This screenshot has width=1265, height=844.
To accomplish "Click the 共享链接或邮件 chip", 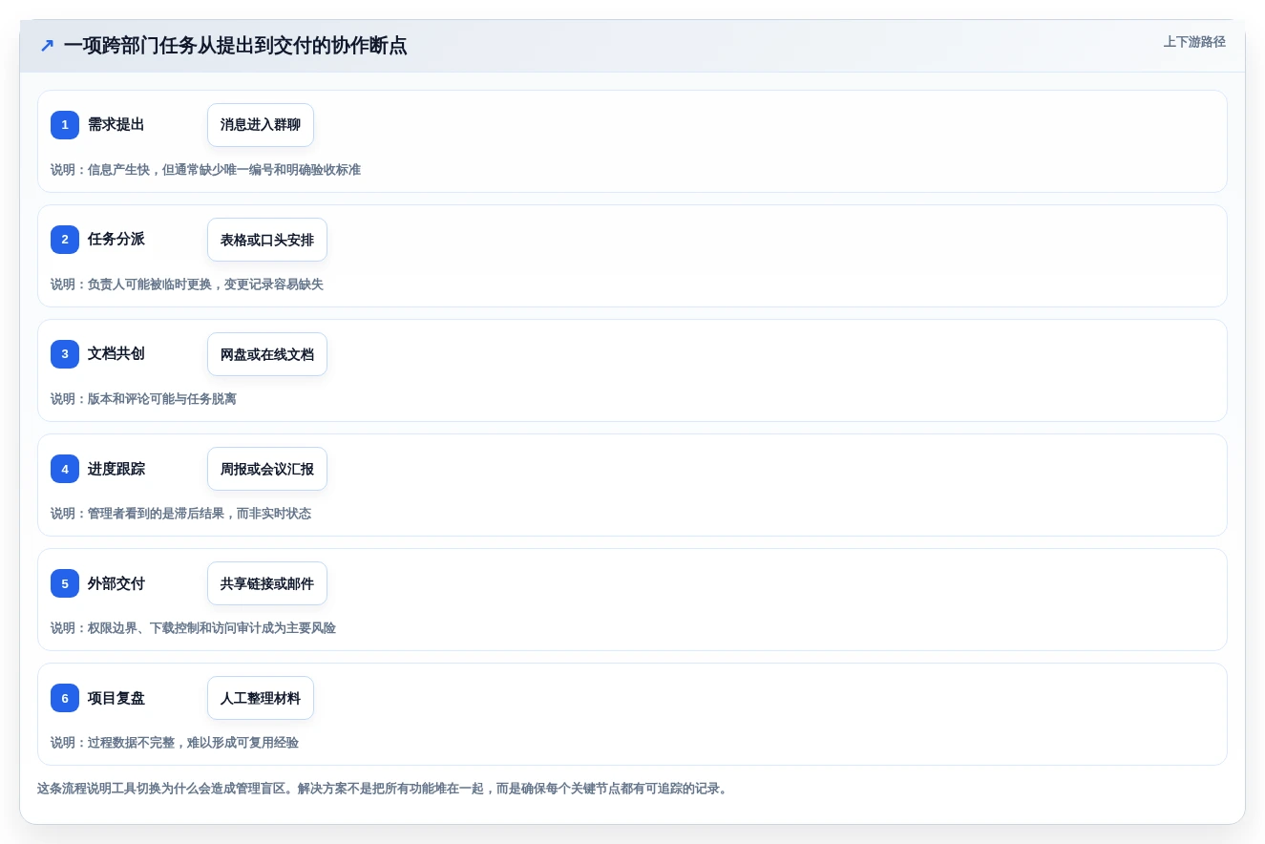I will pyautogui.click(x=267, y=583).
